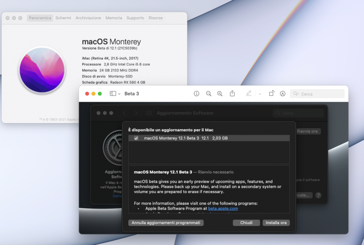Click the Riavvia ora button
The height and width of the screenshot is (245, 364).
click(x=308, y=131)
